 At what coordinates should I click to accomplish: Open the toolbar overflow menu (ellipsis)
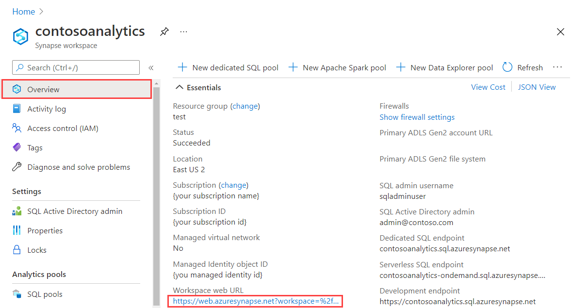pyautogui.click(x=557, y=67)
